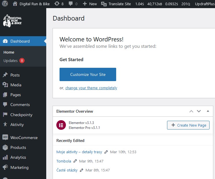Image resolution: width=215 pixels, height=179 pixels.
Task: Open the Checkpointy menu item
Action: click(23, 115)
